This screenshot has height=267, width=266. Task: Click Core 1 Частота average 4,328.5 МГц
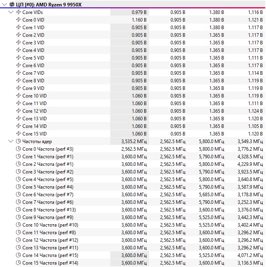(x=250, y=157)
